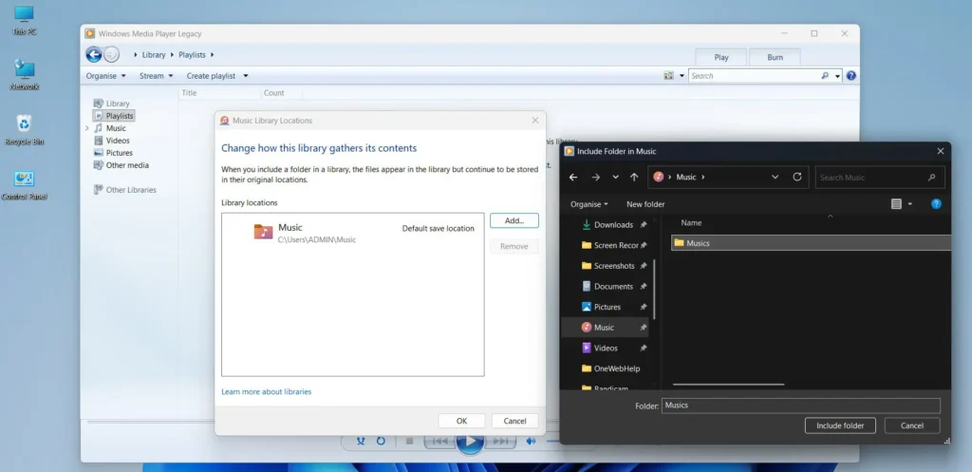Open OneWebHelp folder in sidebar

608,368
